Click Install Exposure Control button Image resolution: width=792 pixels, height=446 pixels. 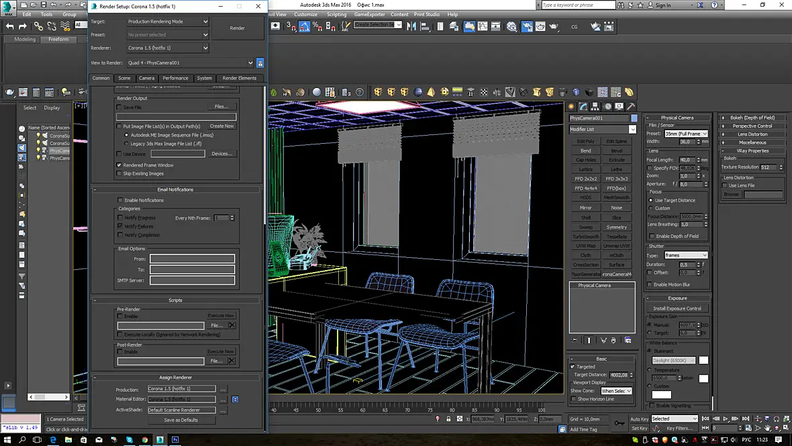677,308
